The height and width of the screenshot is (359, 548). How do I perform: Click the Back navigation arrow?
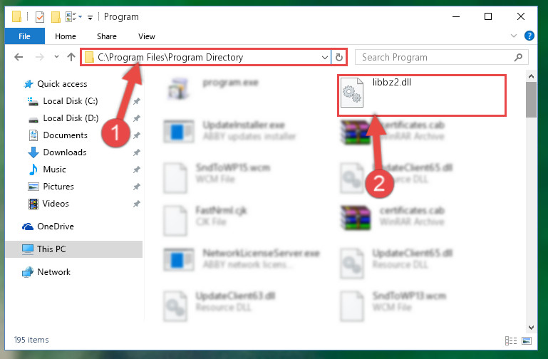click(19, 57)
